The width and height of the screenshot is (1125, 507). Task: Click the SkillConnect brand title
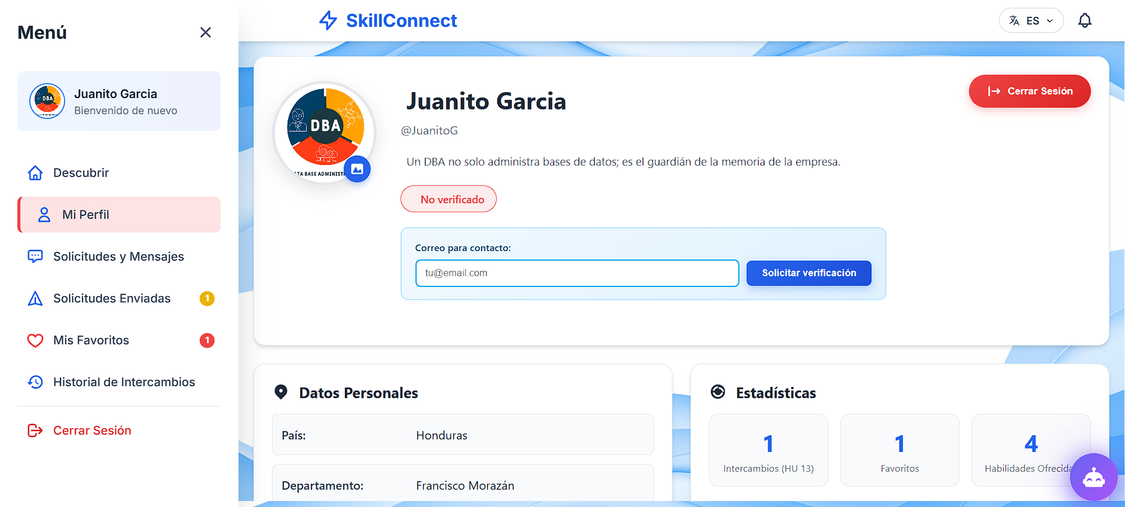(x=401, y=20)
